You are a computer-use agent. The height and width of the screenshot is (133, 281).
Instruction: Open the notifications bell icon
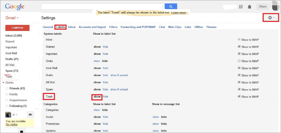pyautogui.click(x=249, y=7)
